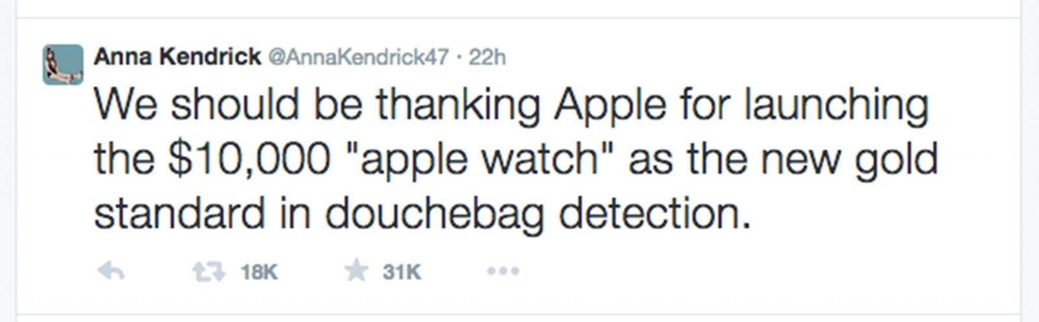Click the Anna Kendrick display name
This screenshot has height=322, width=1039.
[177, 57]
